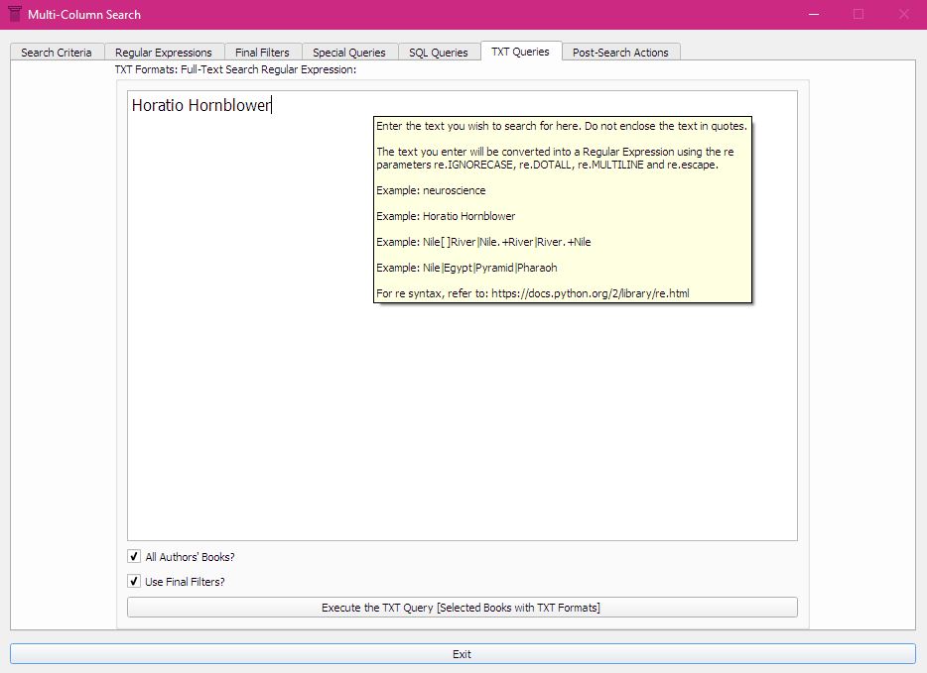Click the 'Example: Nile|Egypt|Pyramid|Pharaoh' tooltip line

tap(466, 268)
